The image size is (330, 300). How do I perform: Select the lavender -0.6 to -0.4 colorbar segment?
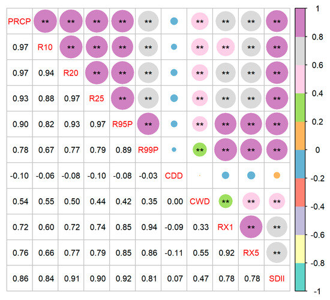click(x=300, y=220)
